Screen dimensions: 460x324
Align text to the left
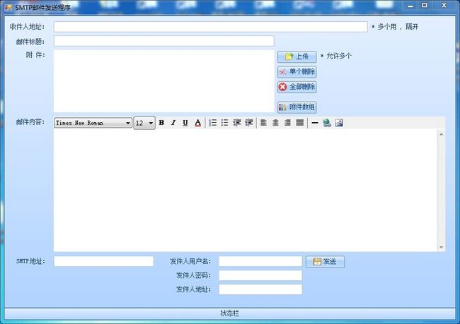click(263, 123)
